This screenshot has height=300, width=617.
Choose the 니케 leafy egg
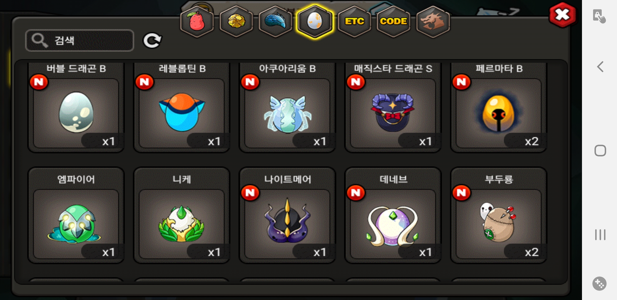pyautogui.click(x=182, y=215)
